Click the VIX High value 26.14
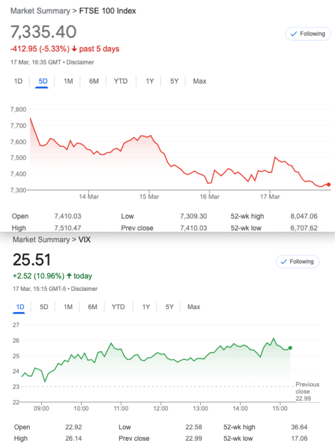 coord(74,438)
